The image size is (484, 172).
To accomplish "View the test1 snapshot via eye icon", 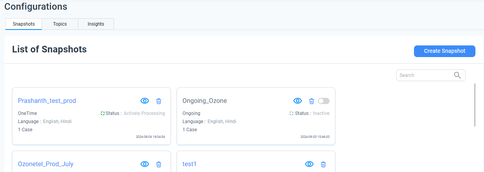I will pos(309,164).
